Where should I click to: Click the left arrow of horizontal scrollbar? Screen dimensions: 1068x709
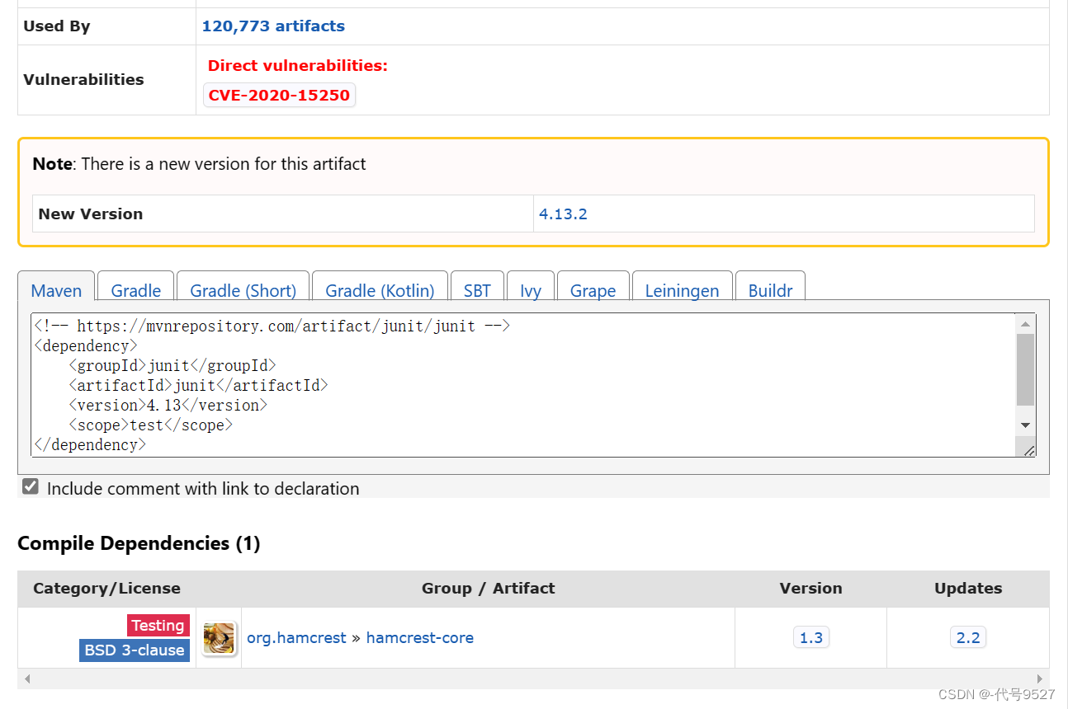(x=27, y=679)
